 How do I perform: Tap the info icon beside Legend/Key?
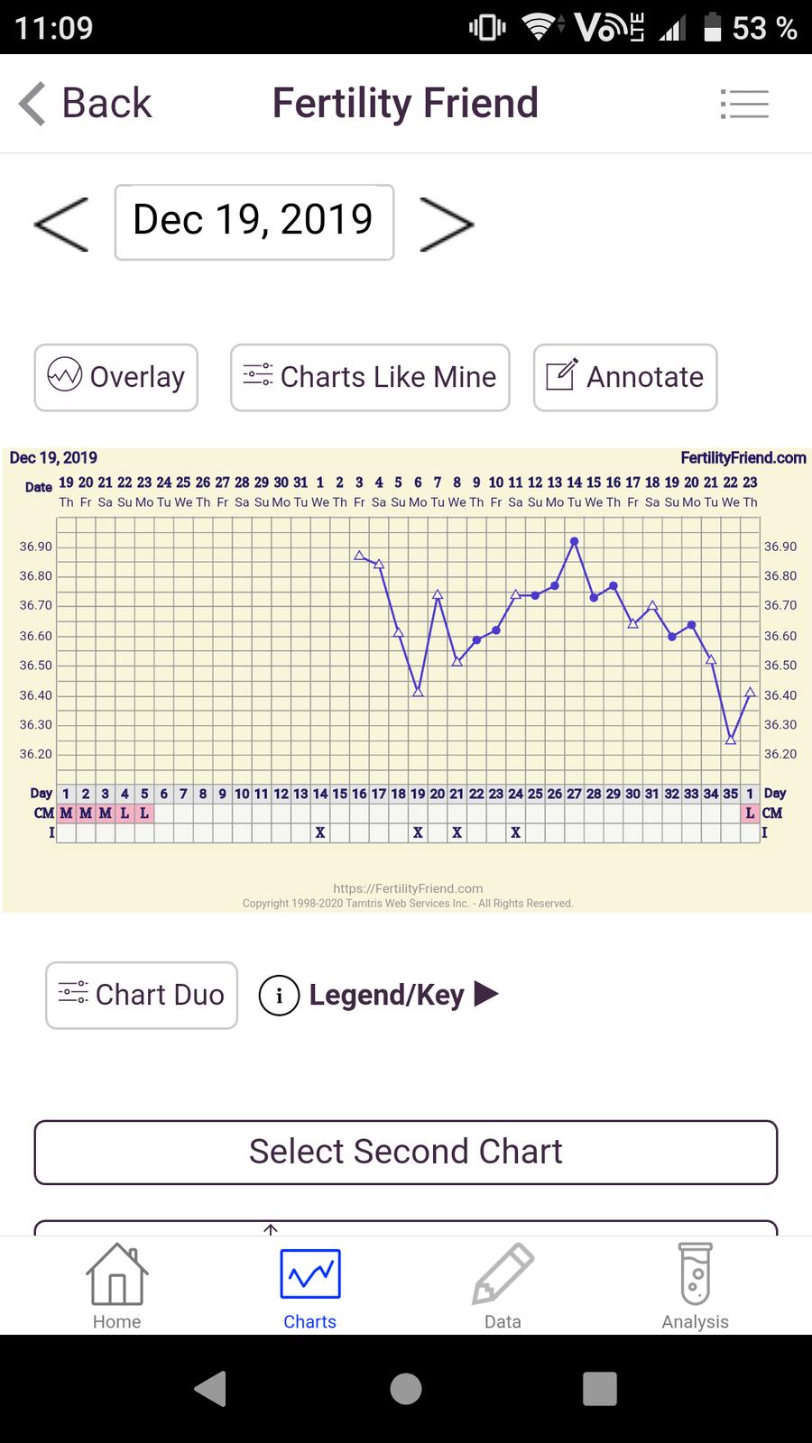click(279, 996)
